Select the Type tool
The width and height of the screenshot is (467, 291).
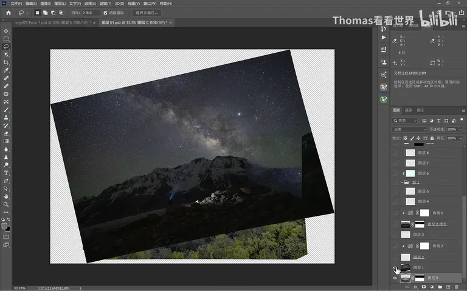coord(6,173)
